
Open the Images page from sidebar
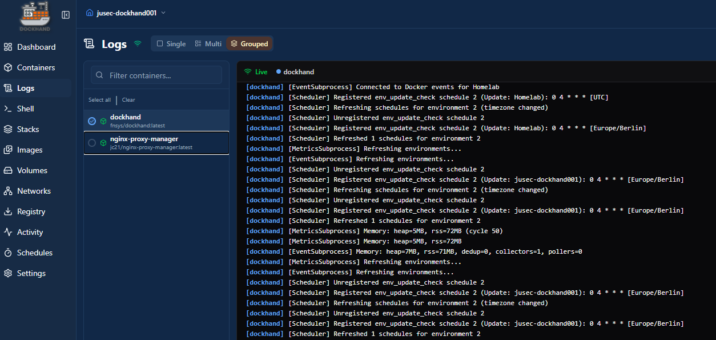pyautogui.click(x=30, y=150)
